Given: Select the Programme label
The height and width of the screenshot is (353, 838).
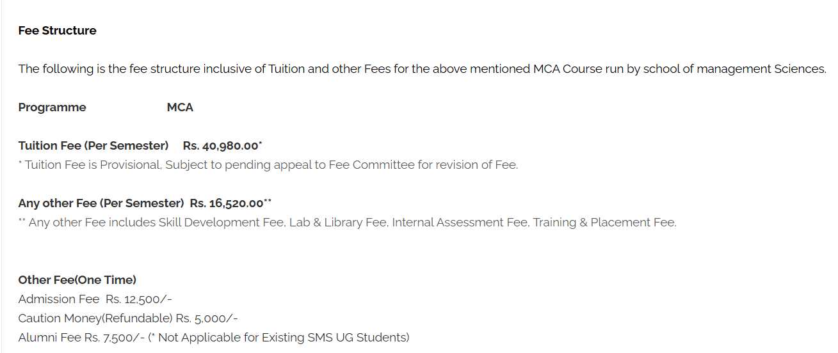Looking at the screenshot, I should [x=52, y=107].
